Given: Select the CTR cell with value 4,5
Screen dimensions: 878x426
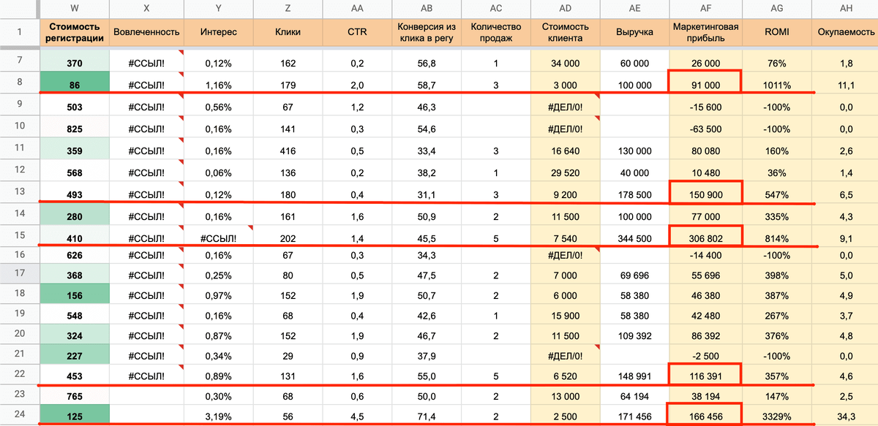Looking at the screenshot, I should pos(357,416).
